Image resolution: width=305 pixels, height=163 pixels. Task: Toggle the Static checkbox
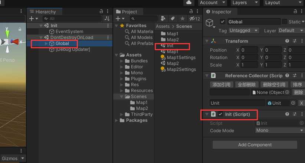tap(285, 22)
